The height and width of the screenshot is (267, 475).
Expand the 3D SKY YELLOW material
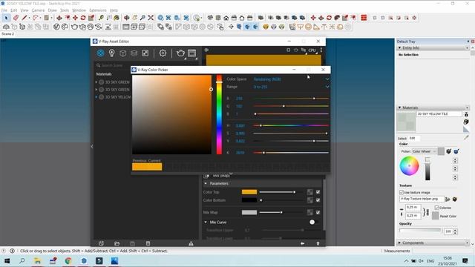click(x=96, y=97)
